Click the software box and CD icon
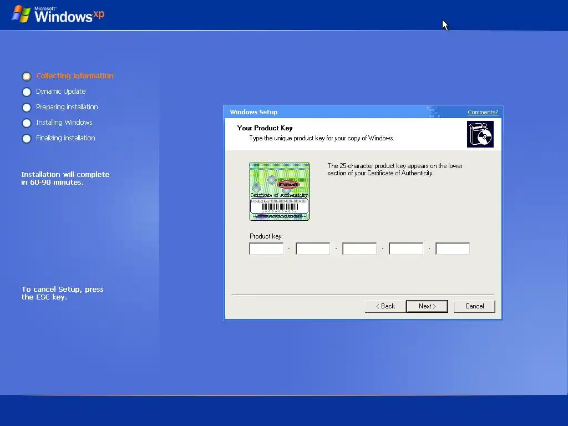The height and width of the screenshot is (426, 568). (480, 134)
